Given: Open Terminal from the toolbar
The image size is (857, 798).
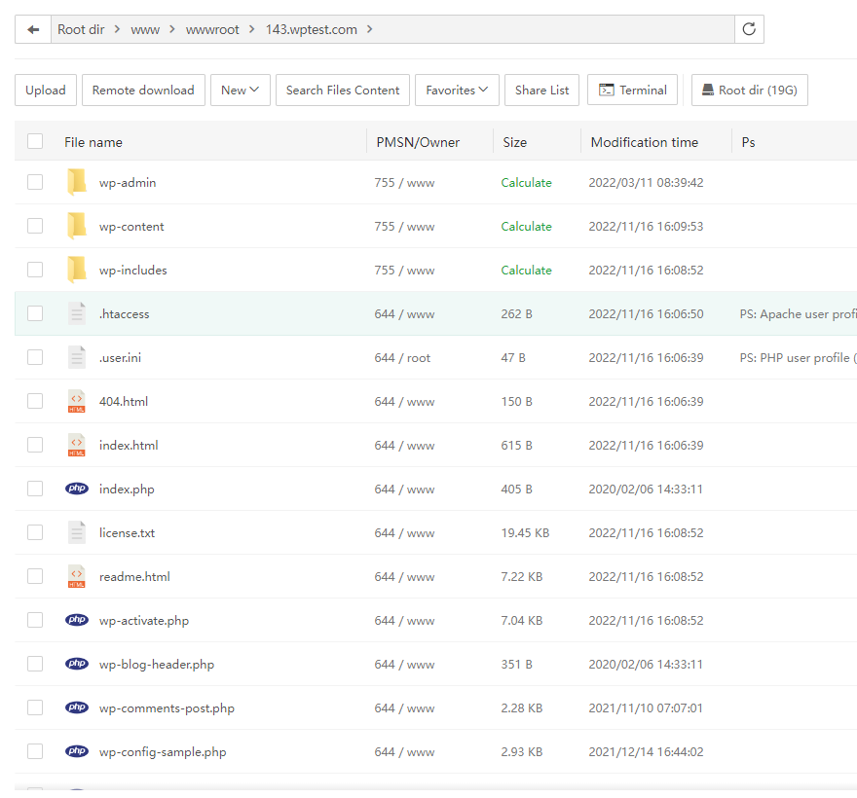Looking at the screenshot, I should coord(632,90).
